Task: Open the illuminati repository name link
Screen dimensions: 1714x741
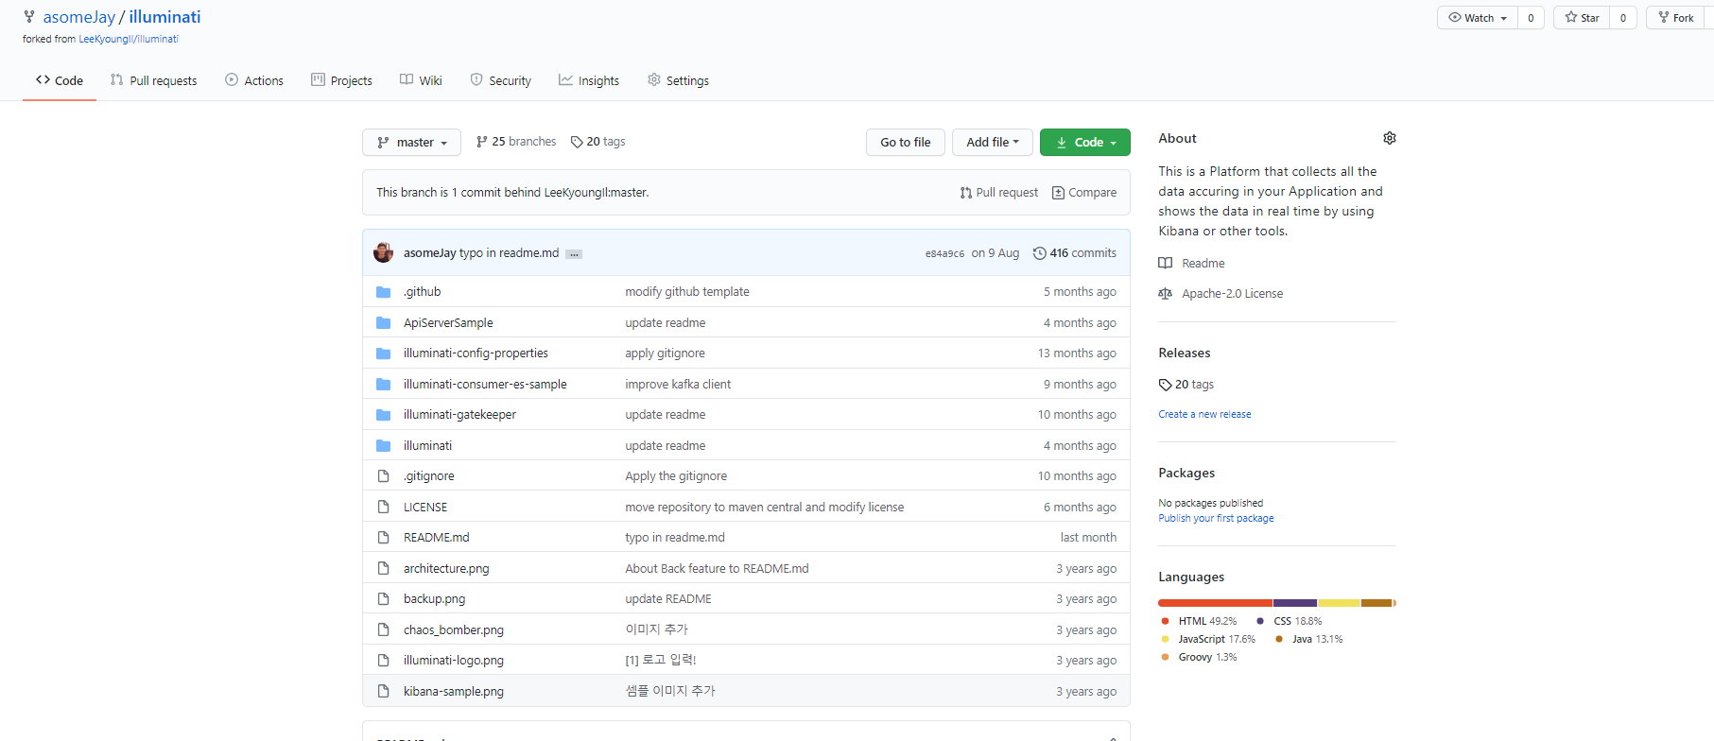Action: pyautogui.click(x=164, y=17)
